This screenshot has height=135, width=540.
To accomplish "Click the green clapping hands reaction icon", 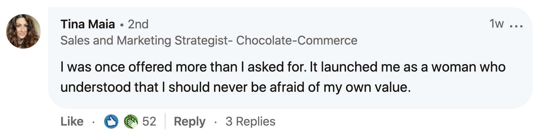I will (131, 122).
